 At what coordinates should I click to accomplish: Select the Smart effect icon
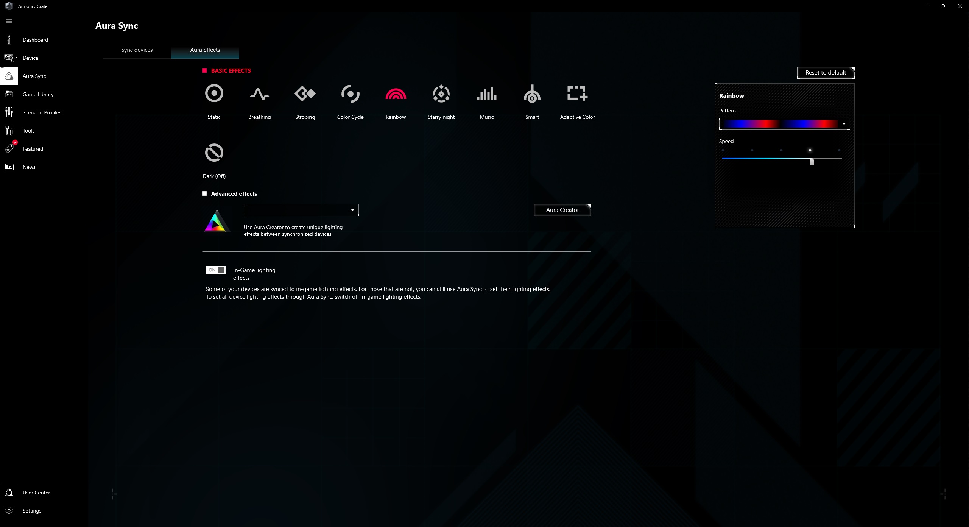coord(532,94)
